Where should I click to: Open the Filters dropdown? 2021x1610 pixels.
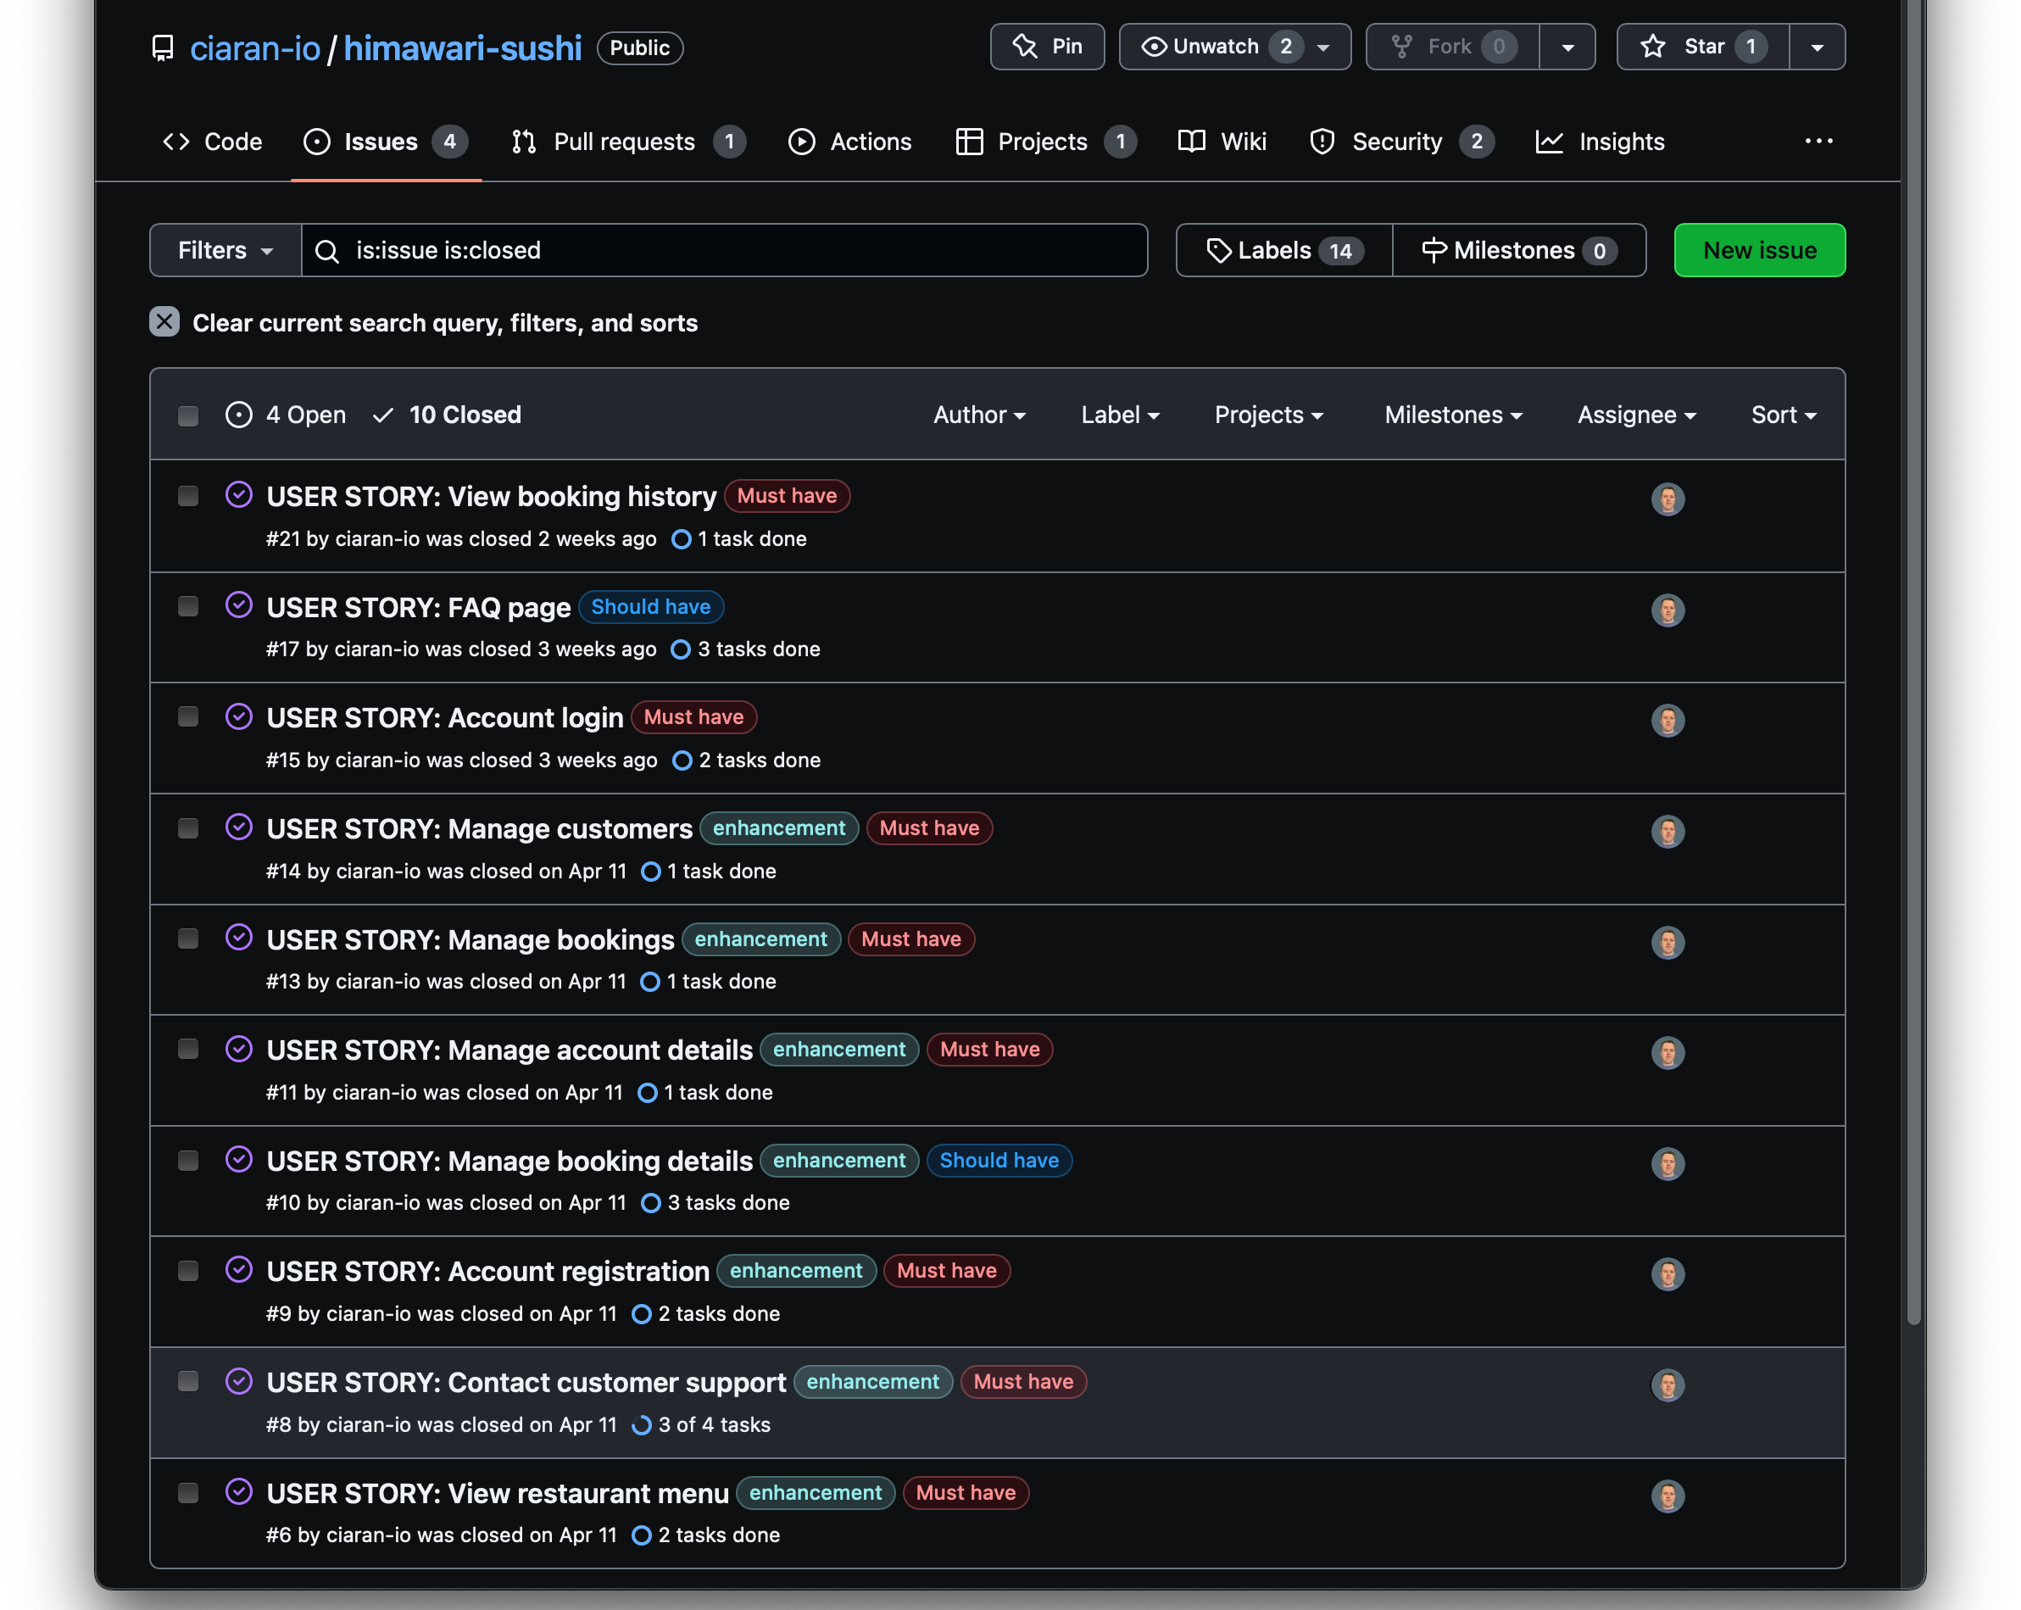[x=225, y=250]
